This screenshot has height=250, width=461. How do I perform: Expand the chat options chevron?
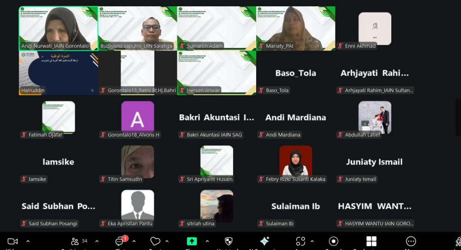click(133, 241)
